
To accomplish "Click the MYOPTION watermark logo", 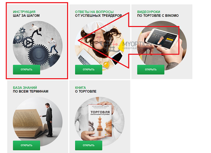I will [126, 45].
